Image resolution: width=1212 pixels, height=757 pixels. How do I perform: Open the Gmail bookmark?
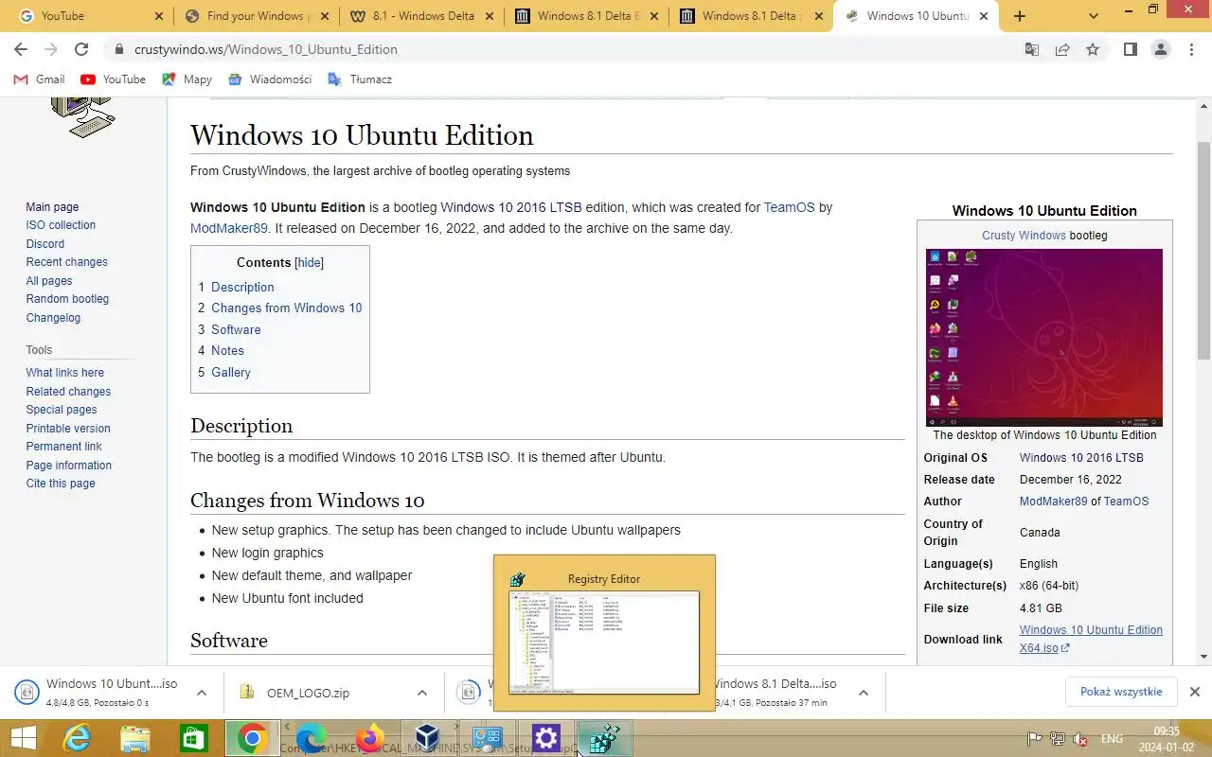click(39, 79)
